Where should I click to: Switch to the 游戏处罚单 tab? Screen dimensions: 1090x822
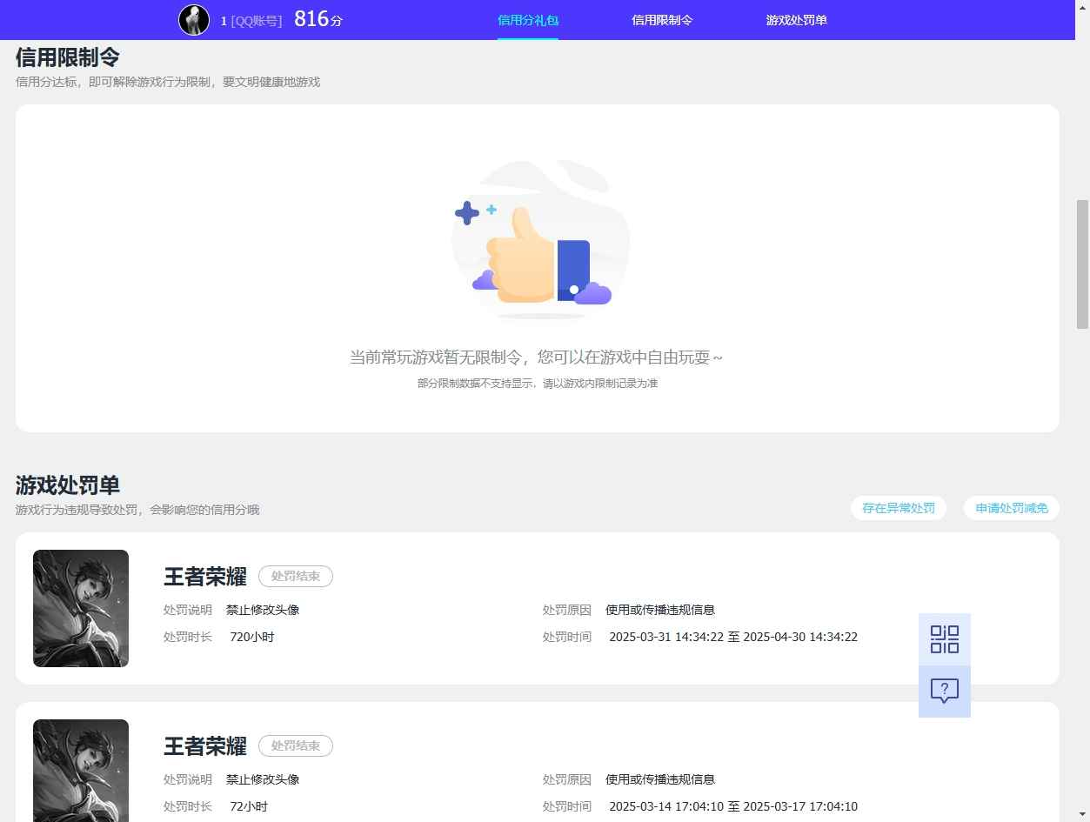(797, 20)
